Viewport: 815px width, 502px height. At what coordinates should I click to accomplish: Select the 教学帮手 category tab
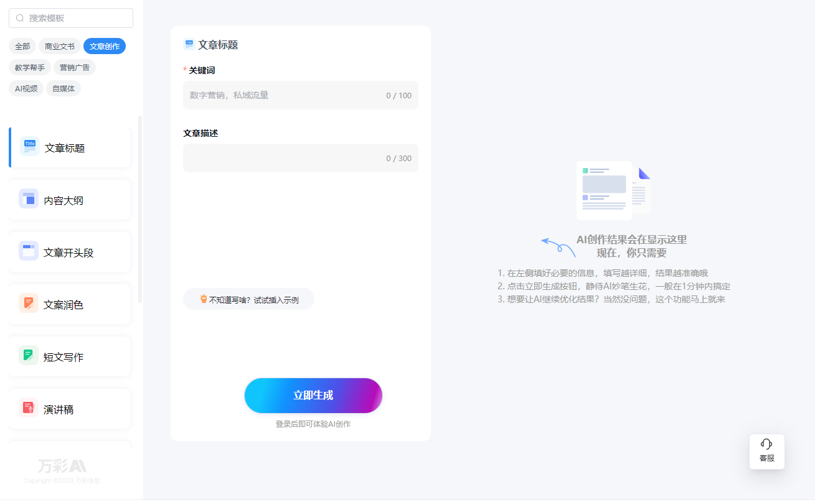[x=30, y=68]
